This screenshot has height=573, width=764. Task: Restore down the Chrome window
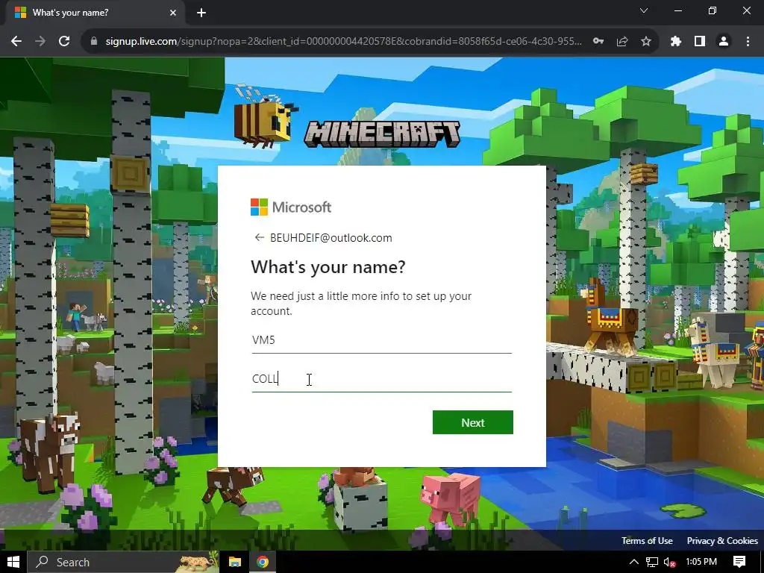click(x=713, y=10)
